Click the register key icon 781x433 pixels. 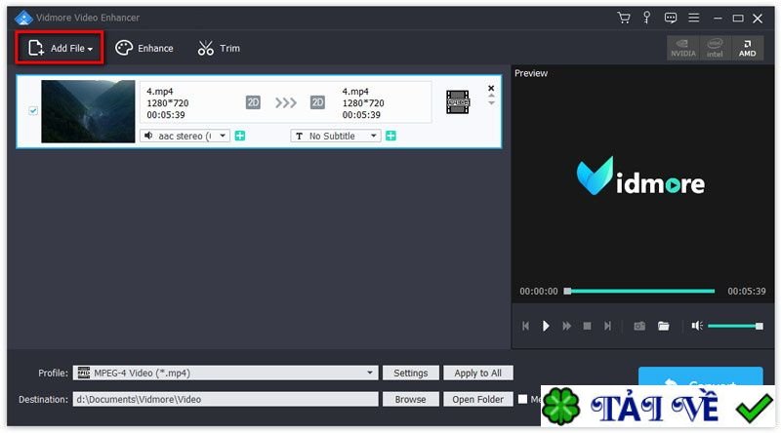point(646,18)
